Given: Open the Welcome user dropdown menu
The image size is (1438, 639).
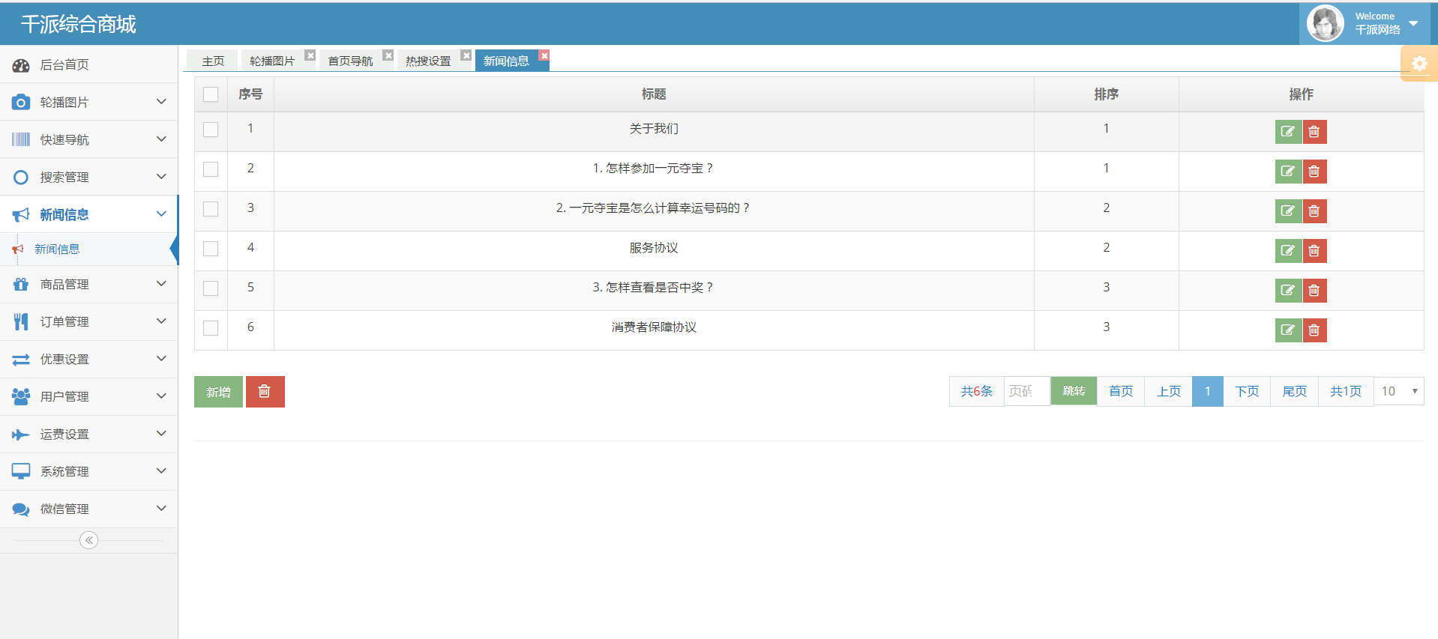Looking at the screenshot, I should click(1413, 23).
